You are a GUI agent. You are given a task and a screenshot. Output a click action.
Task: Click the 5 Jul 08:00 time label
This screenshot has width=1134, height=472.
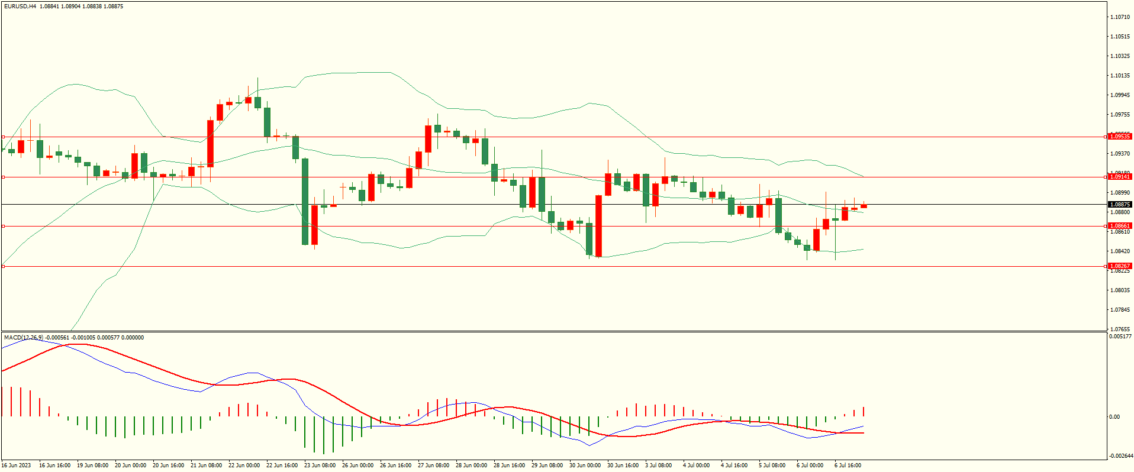[x=772, y=465]
